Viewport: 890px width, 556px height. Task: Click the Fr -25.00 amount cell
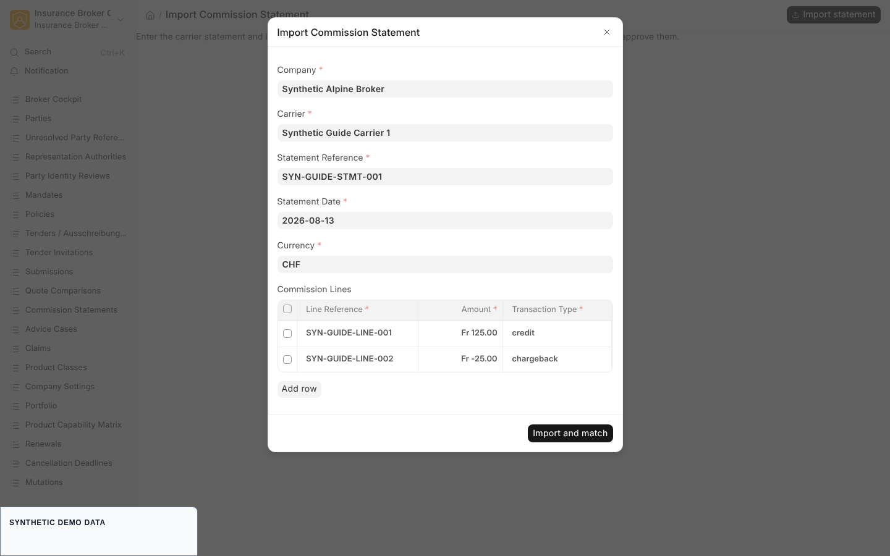tap(460, 359)
